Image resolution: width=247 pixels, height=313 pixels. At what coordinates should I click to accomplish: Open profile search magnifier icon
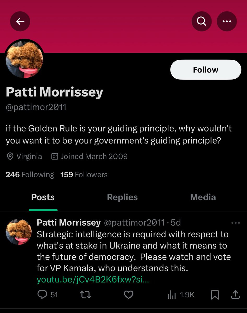[201, 22]
